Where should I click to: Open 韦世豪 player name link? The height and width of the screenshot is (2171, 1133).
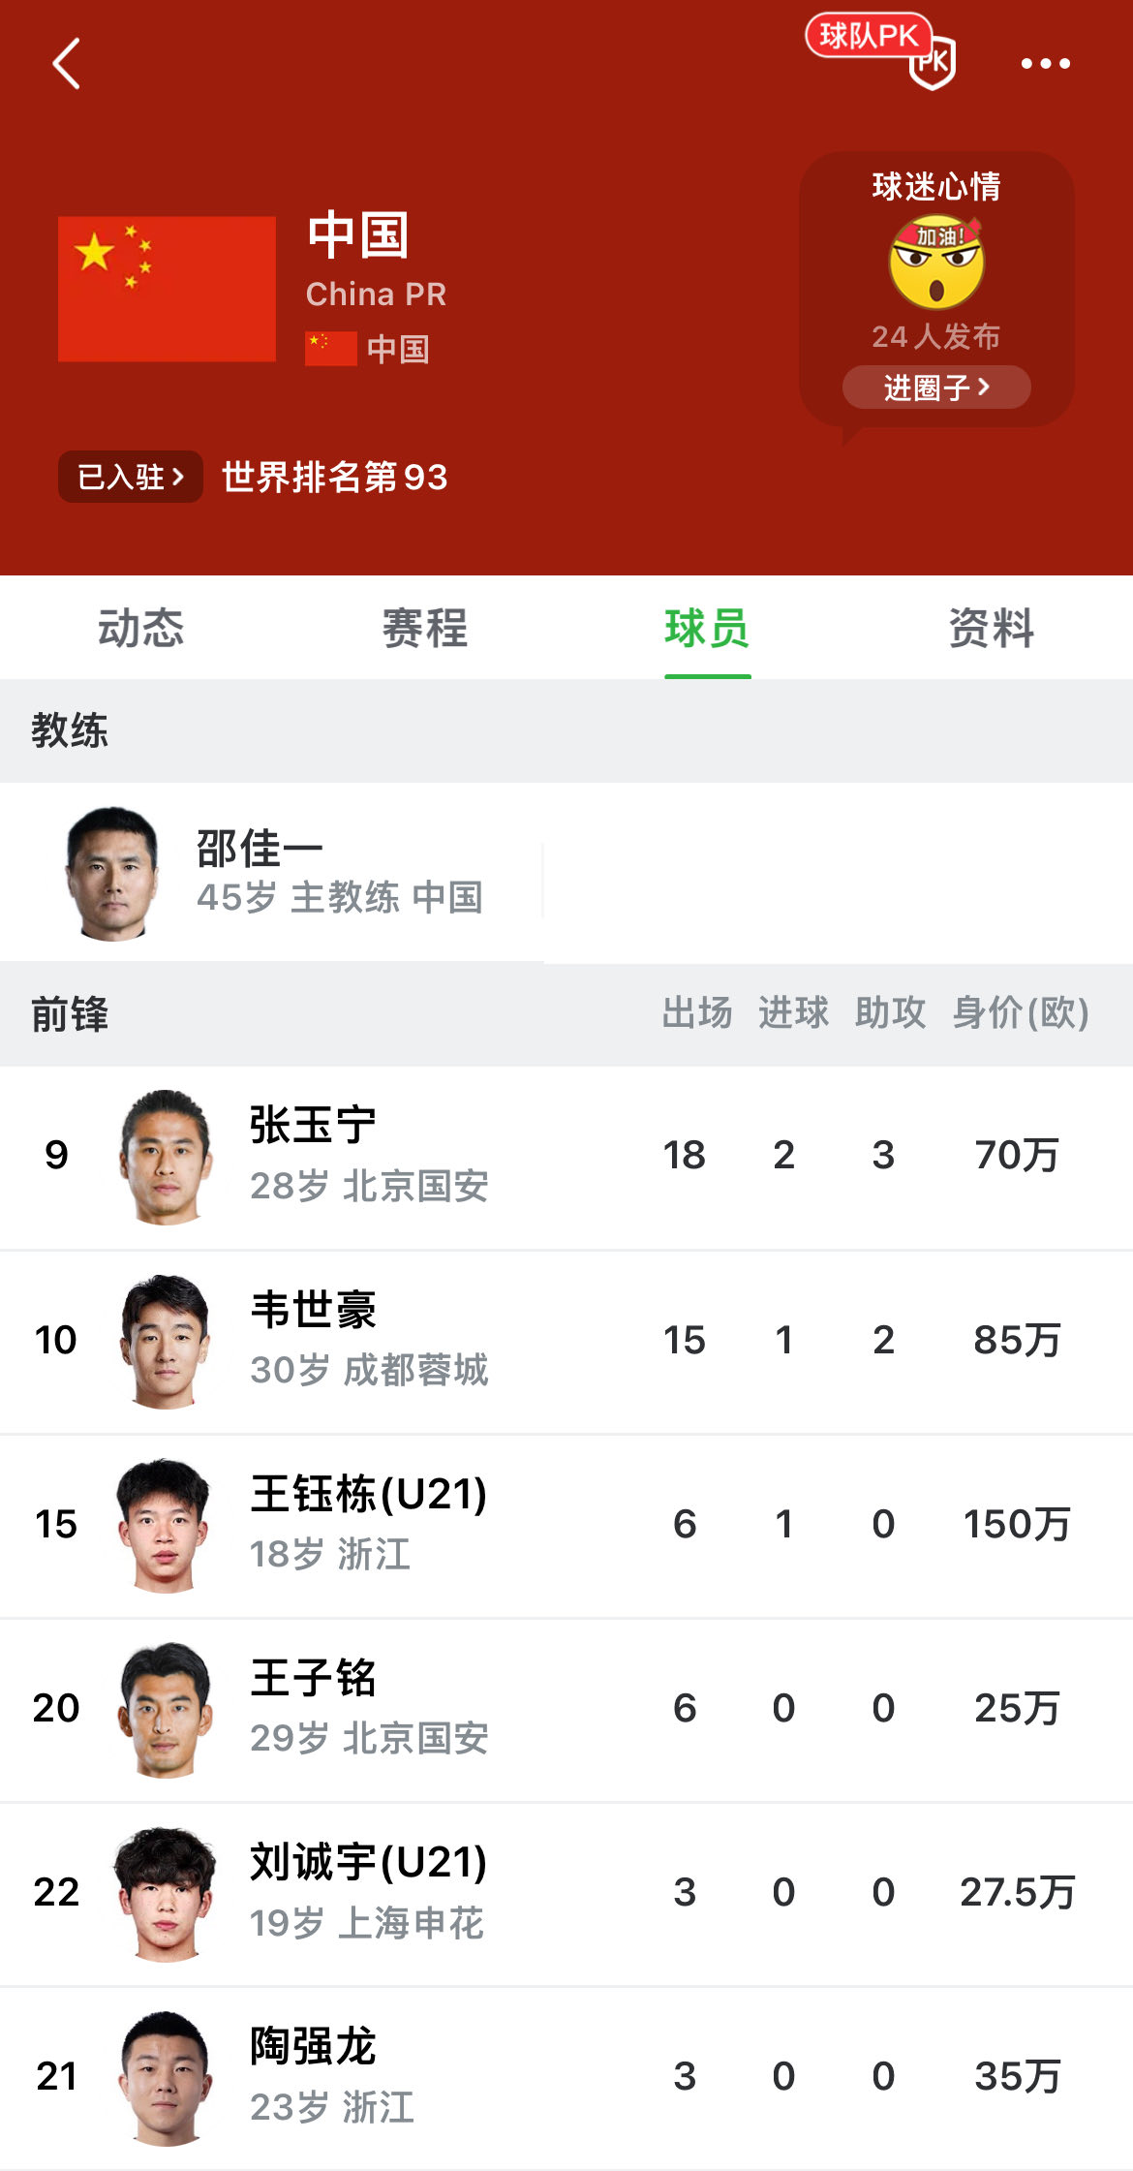pyautogui.click(x=313, y=1310)
